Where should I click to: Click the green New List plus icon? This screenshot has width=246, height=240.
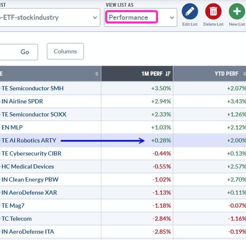point(237,11)
